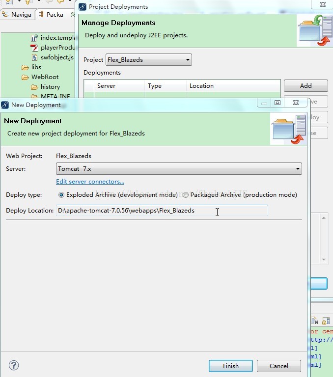Close the New Deployment dialog

[x=296, y=103]
